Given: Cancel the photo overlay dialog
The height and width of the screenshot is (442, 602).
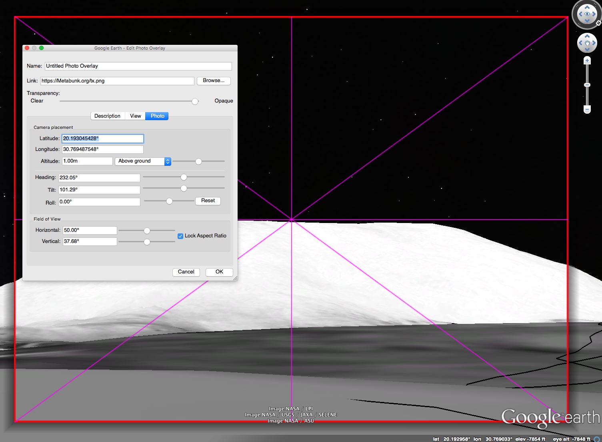Looking at the screenshot, I should [186, 272].
